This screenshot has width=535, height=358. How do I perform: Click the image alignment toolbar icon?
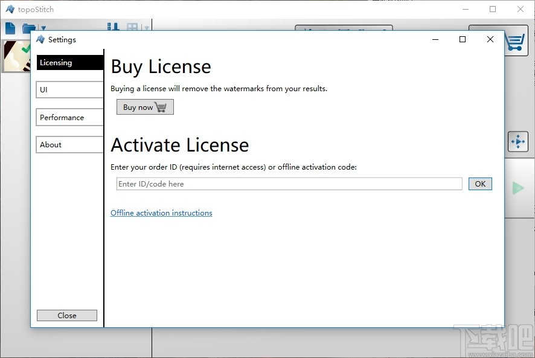113,27
